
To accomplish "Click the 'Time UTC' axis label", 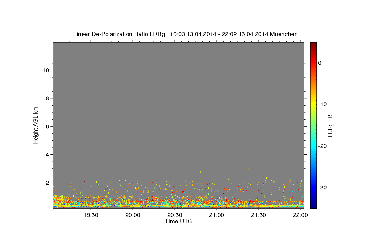I will click(178, 221).
